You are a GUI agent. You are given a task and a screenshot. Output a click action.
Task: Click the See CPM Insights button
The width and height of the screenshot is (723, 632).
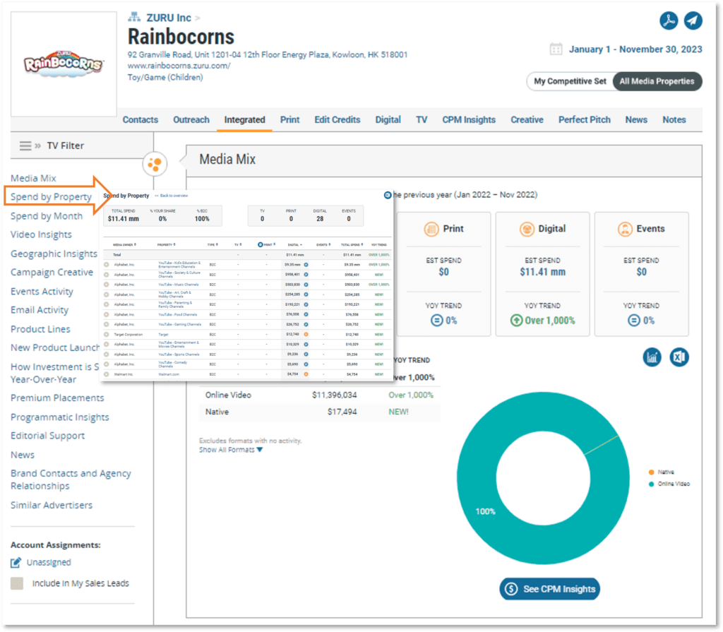(x=549, y=589)
